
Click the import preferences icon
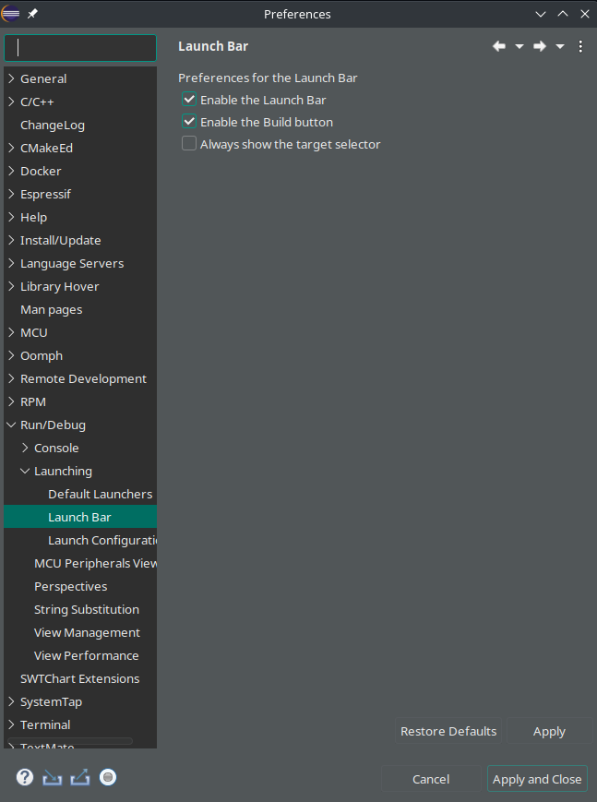coord(52,777)
